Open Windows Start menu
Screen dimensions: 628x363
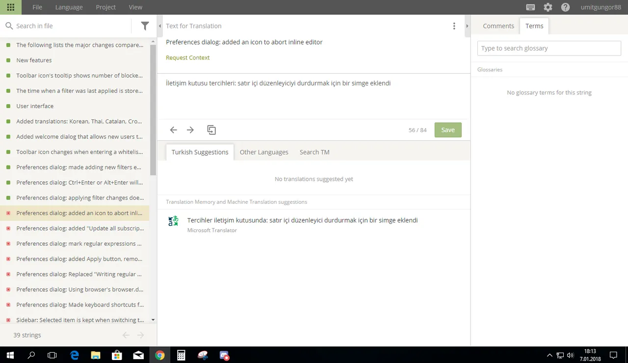click(x=10, y=355)
